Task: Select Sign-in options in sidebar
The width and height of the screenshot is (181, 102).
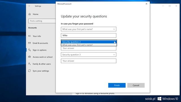Action: coord(40,50)
